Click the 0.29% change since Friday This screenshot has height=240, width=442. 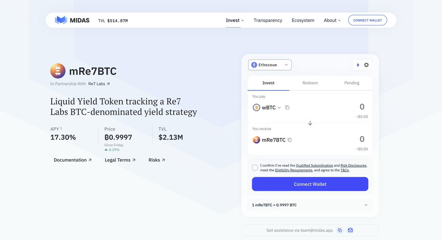[x=112, y=150]
